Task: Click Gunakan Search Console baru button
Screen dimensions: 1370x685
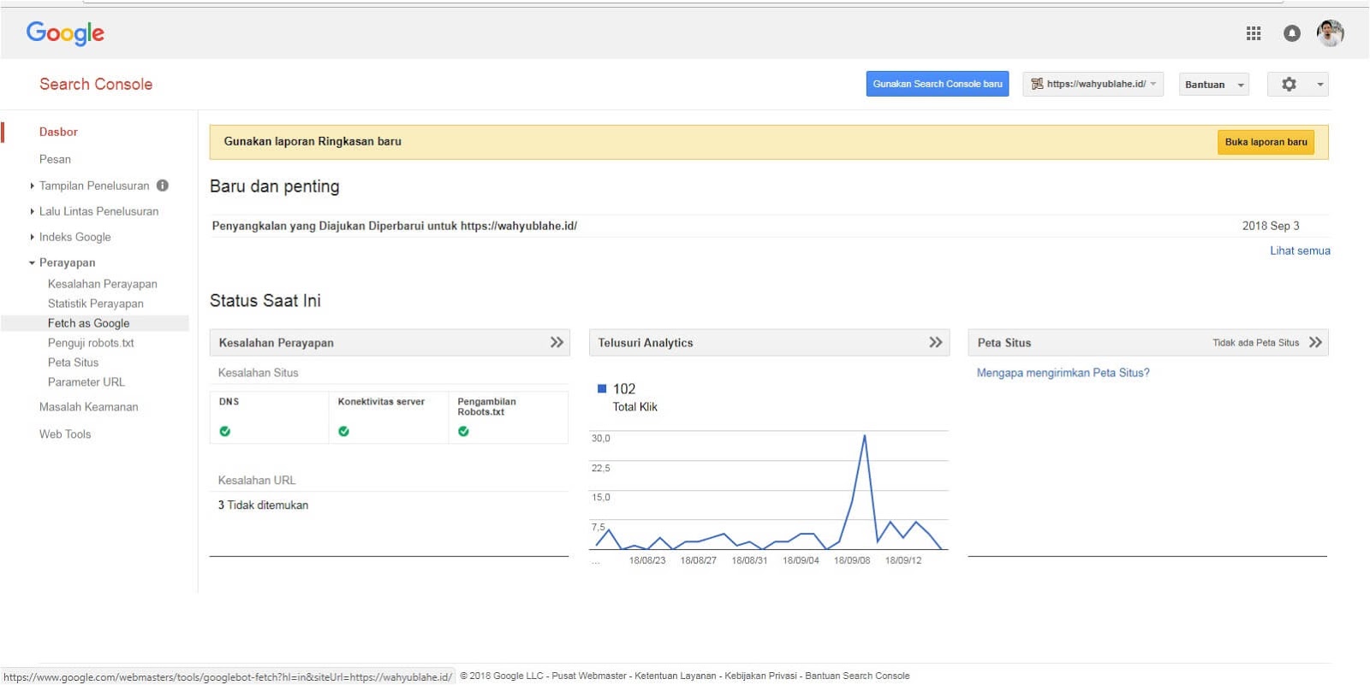Action: (x=938, y=84)
